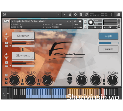Switch to minimized rack view icon
123x111 pixels.
coord(86,15)
